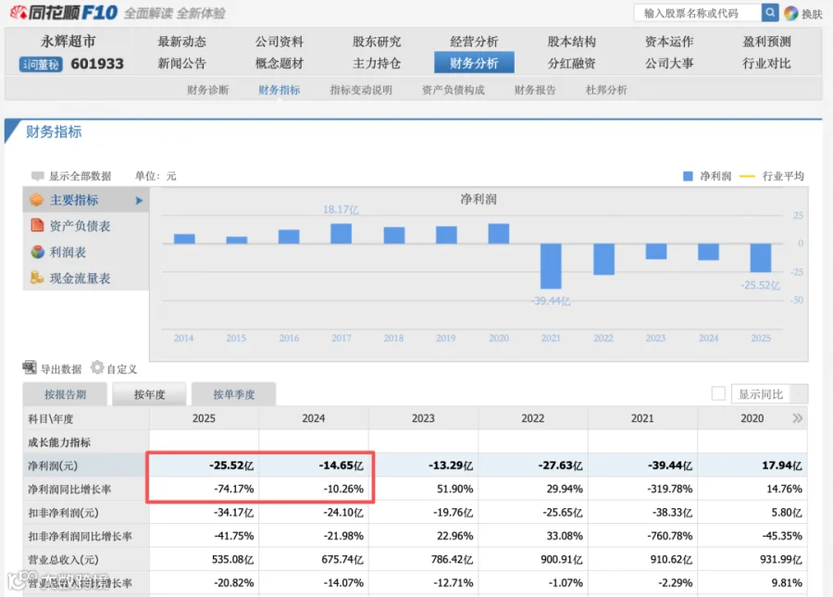The width and height of the screenshot is (833, 597).
Task: Open the 显示同比 dropdown arrow
Action: click(x=800, y=394)
